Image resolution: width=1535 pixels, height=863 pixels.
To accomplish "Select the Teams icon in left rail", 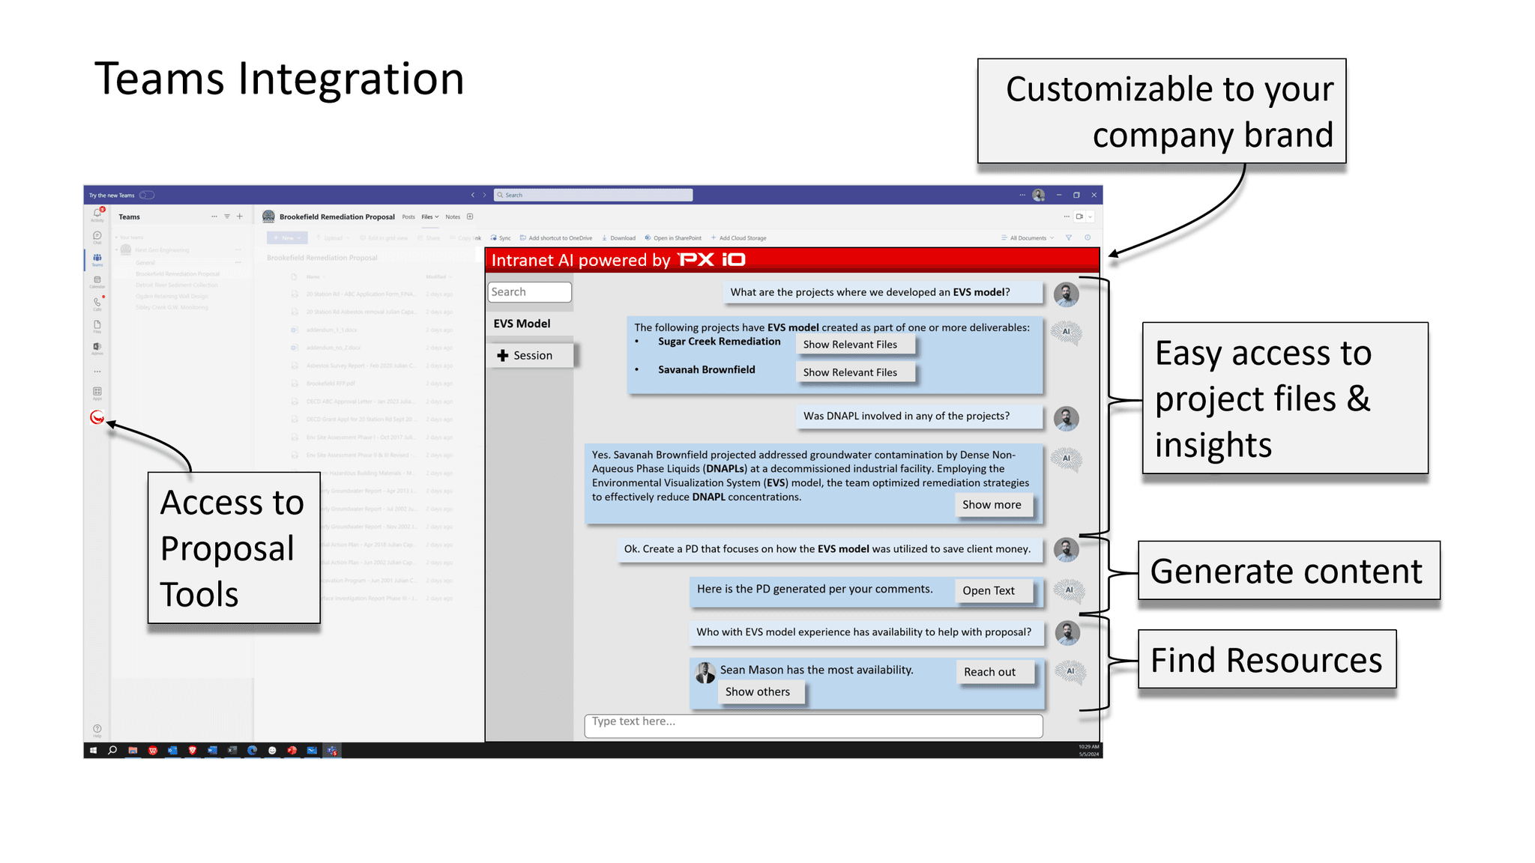I will pyautogui.click(x=97, y=259).
